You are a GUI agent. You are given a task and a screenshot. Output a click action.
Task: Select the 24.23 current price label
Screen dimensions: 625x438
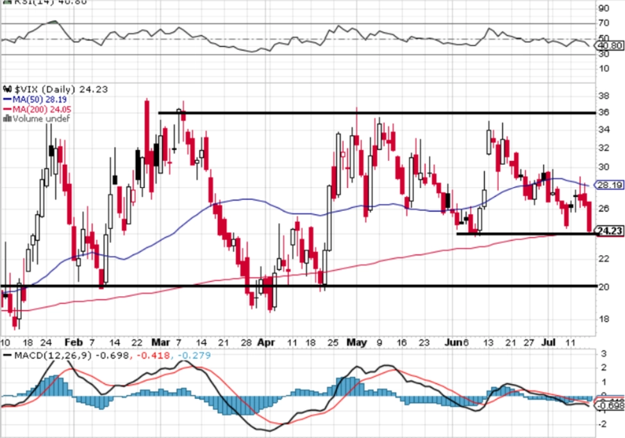click(609, 231)
